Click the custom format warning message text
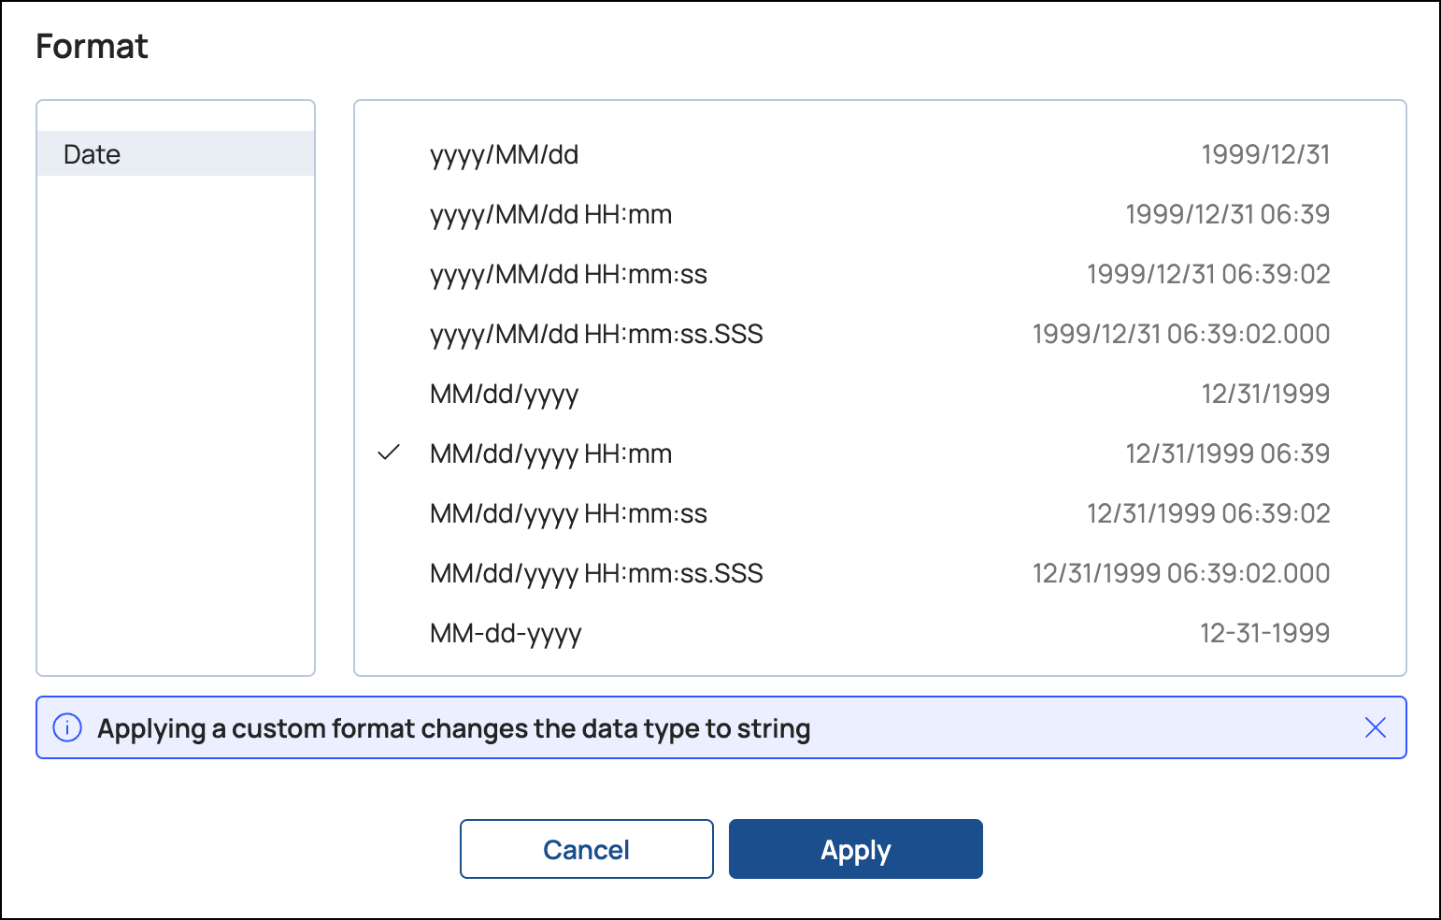 (454, 728)
